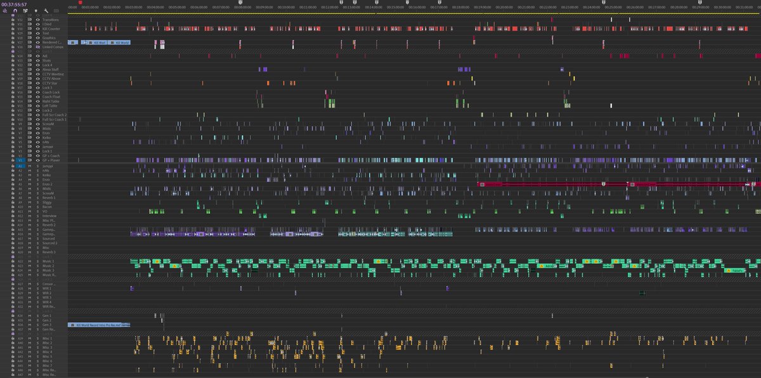Hide the Enzo video track V7 output
The width and height of the screenshot is (761, 378).
(x=37, y=133)
